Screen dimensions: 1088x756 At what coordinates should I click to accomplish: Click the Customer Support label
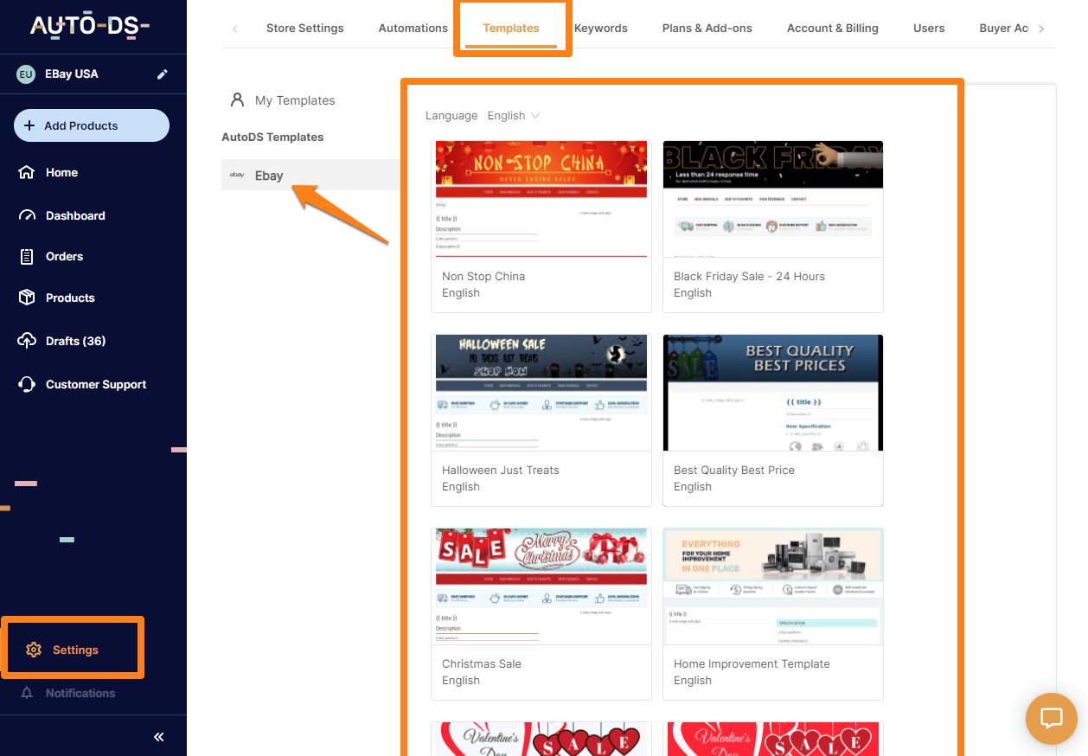tap(96, 385)
